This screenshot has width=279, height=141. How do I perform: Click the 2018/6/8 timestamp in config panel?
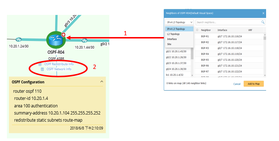pos(87,128)
